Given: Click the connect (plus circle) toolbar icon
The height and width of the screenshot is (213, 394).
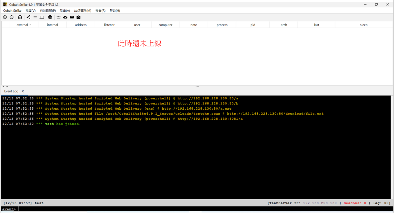Looking at the screenshot, I should click(5, 17).
